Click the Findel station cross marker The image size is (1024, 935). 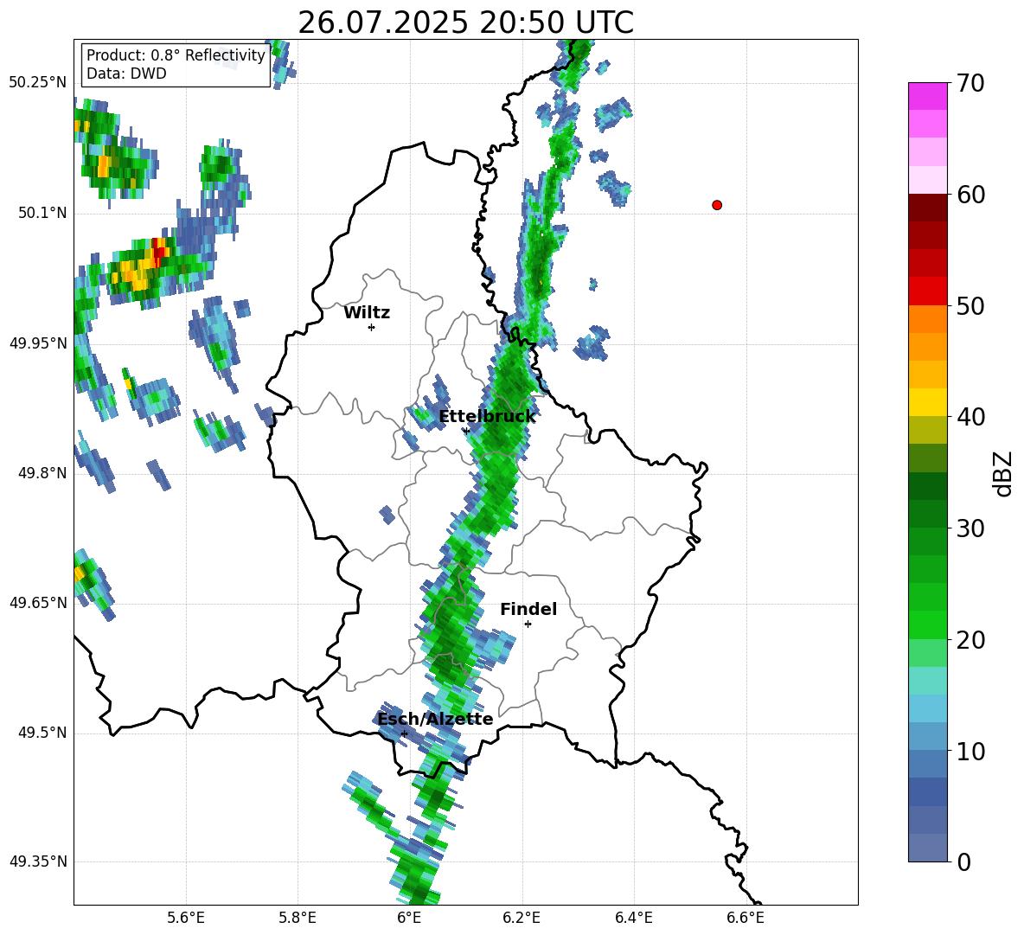[x=528, y=624]
